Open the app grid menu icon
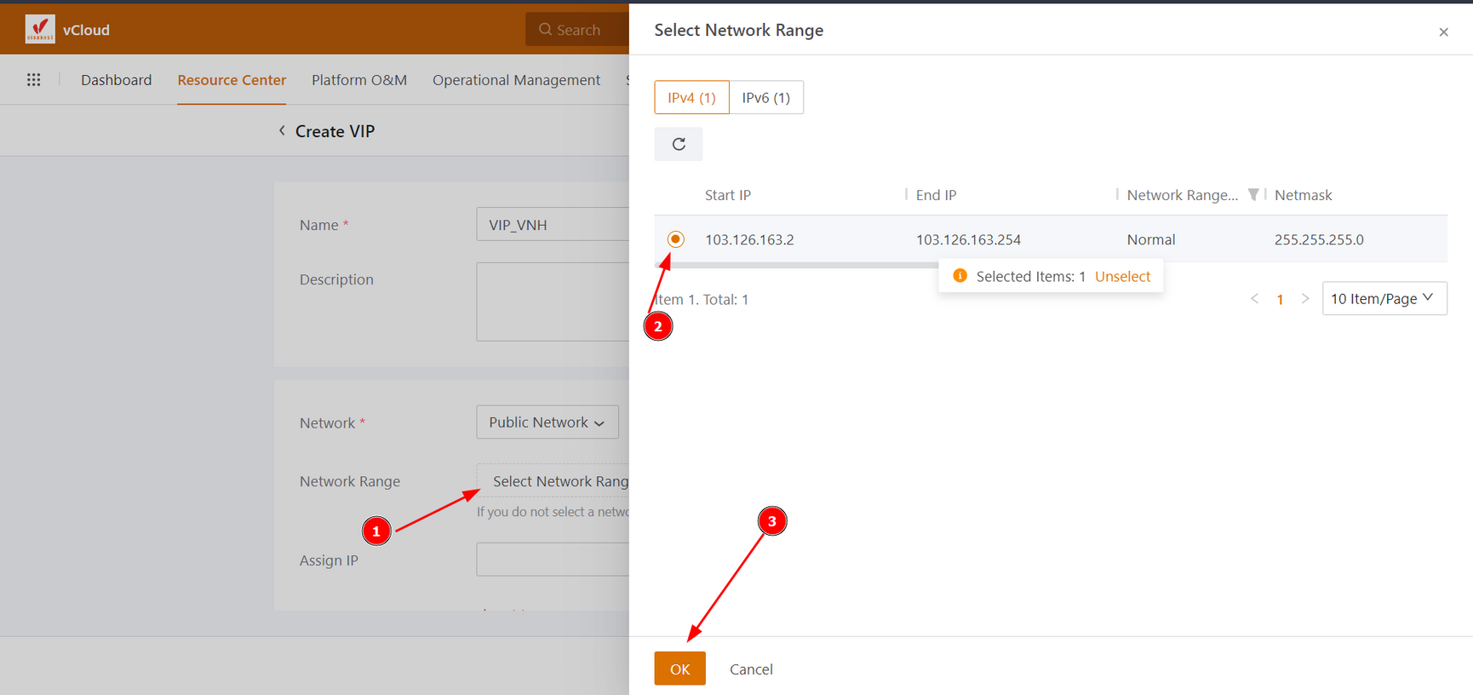This screenshot has width=1473, height=695. 33,80
